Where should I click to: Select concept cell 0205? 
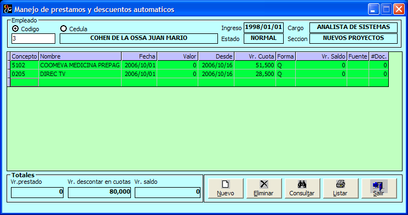coord(25,74)
